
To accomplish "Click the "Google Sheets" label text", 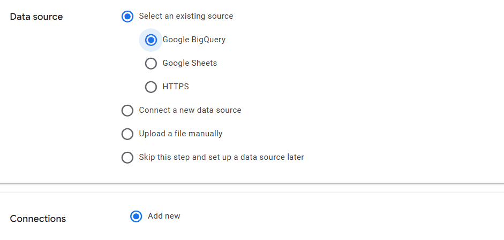I will tap(190, 63).
